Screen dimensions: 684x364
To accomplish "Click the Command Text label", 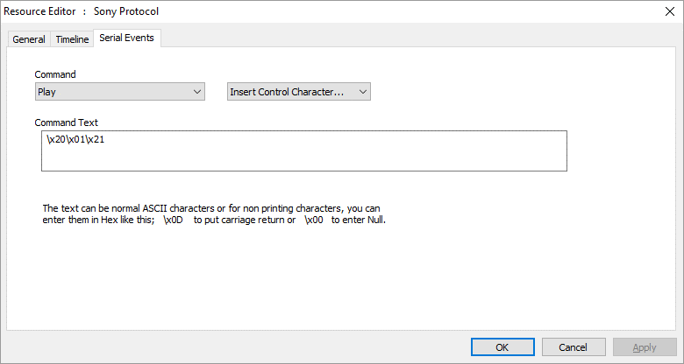I will coord(67,122).
